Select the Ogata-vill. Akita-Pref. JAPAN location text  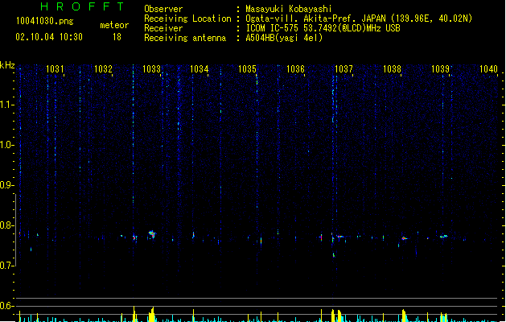pyautogui.click(x=359, y=19)
